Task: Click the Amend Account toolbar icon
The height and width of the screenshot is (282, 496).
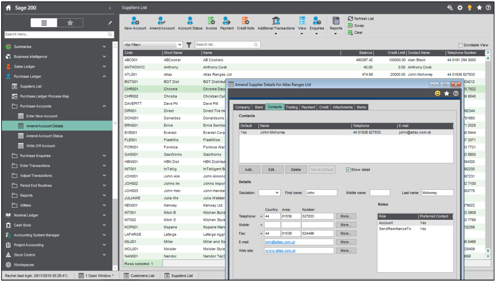Action: tap(162, 21)
